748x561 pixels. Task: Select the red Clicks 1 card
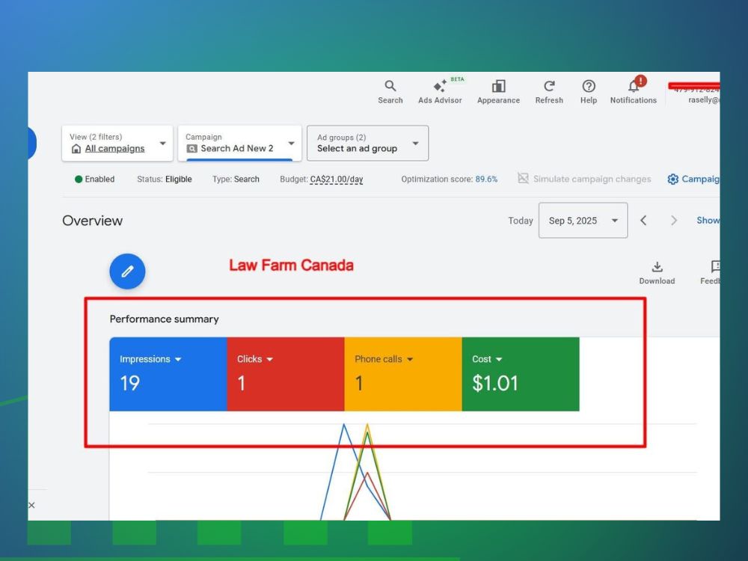tap(286, 374)
